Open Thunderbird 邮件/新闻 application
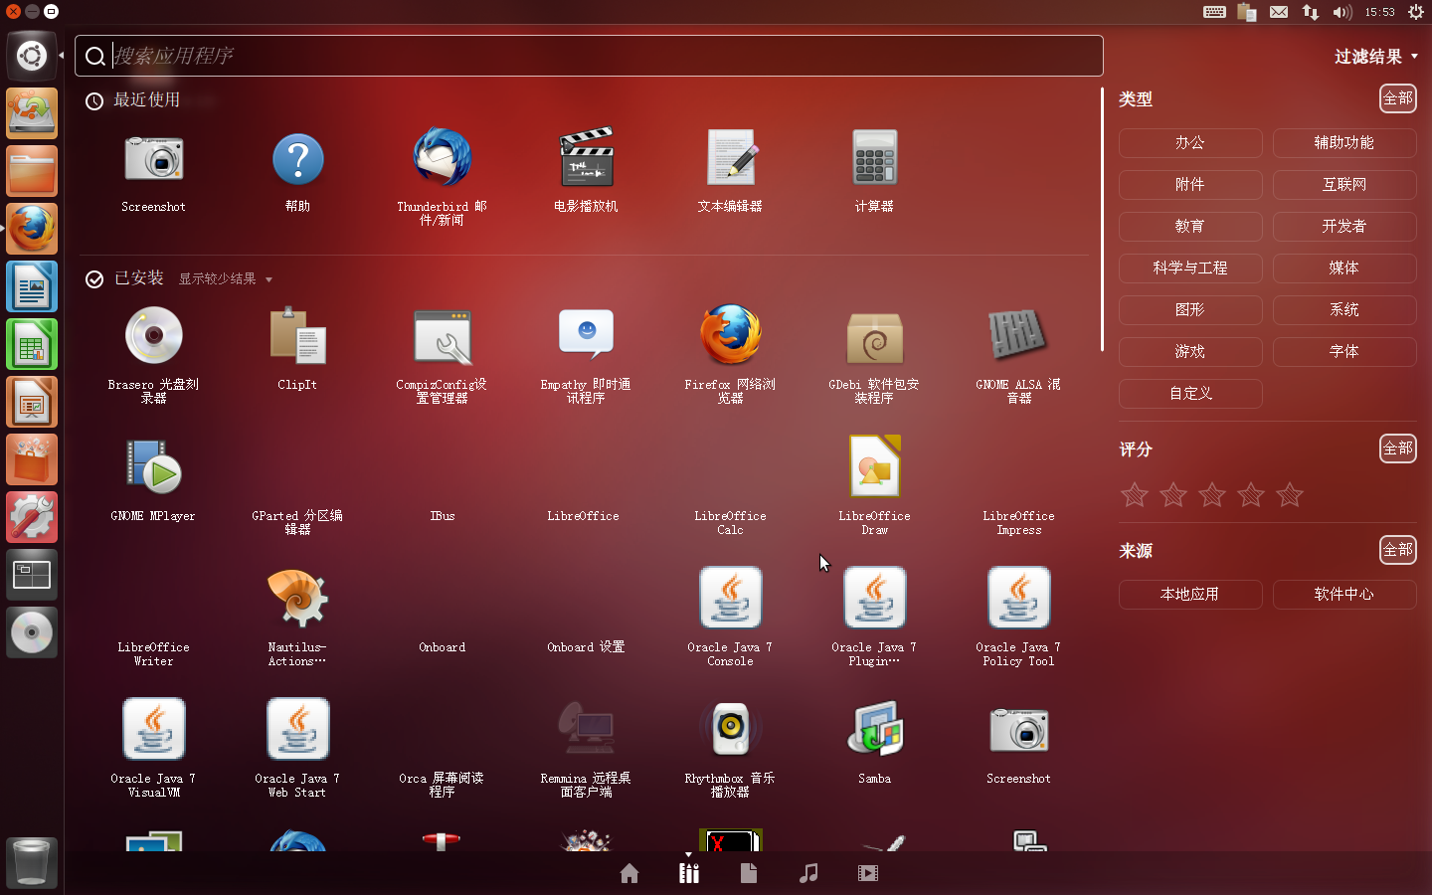The height and width of the screenshot is (895, 1432). tap(442, 176)
